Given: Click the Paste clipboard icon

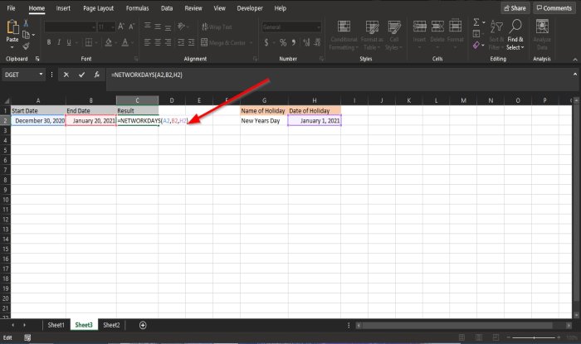Looking at the screenshot, I should click(x=12, y=27).
